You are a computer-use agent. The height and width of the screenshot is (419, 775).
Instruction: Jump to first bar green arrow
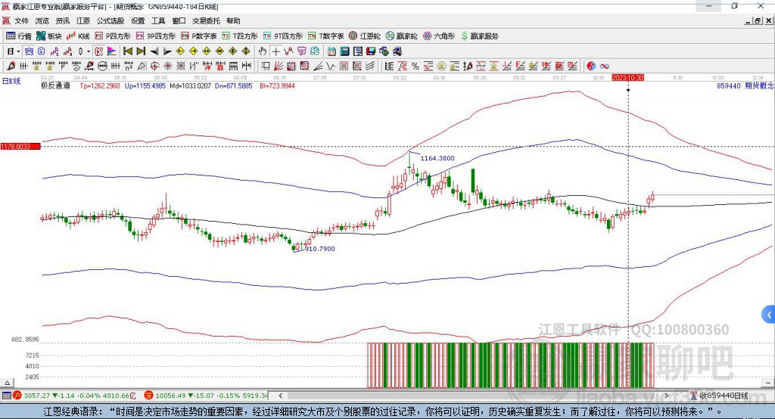(x=127, y=51)
